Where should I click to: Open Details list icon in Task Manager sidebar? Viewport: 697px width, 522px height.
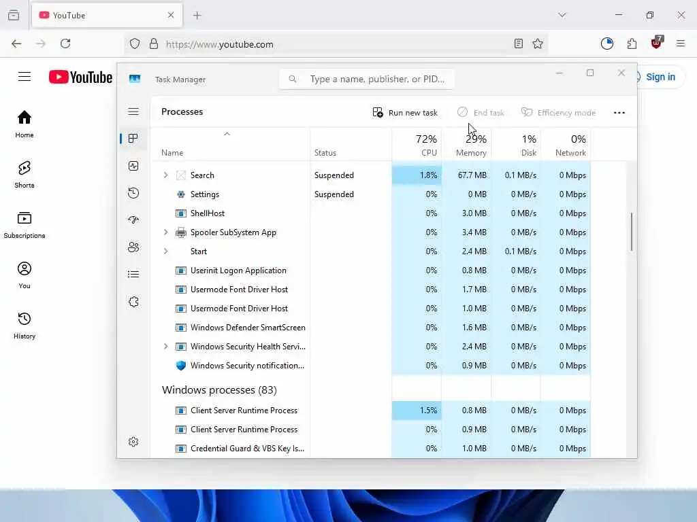(133, 275)
